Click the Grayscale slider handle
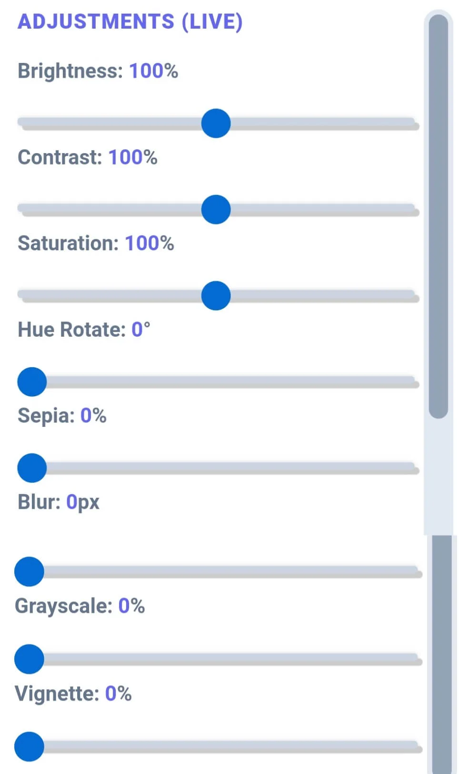 pos(29,659)
